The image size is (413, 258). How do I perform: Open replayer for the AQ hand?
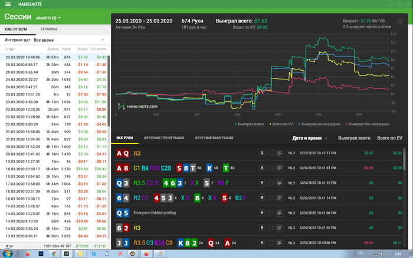coord(262,153)
